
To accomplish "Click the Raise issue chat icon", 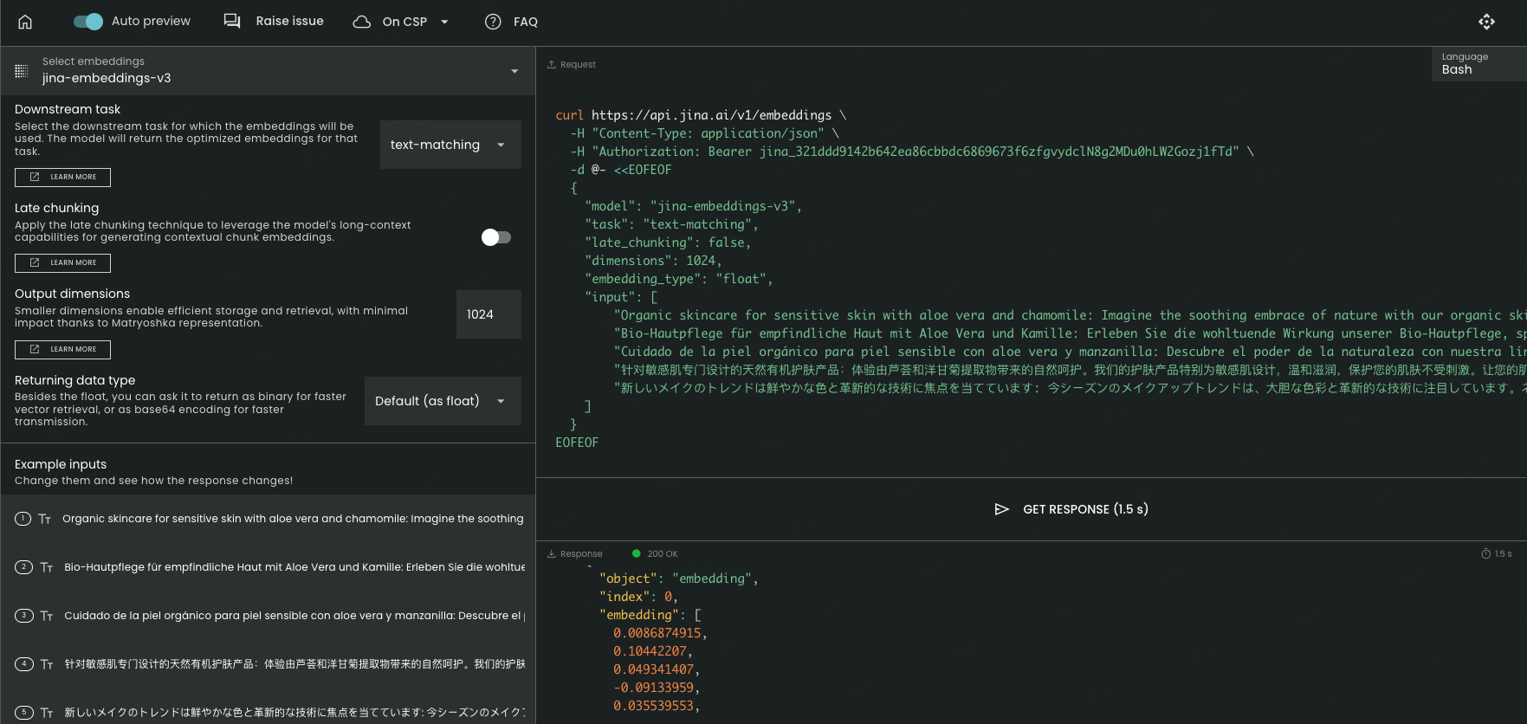I will pyautogui.click(x=232, y=21).
